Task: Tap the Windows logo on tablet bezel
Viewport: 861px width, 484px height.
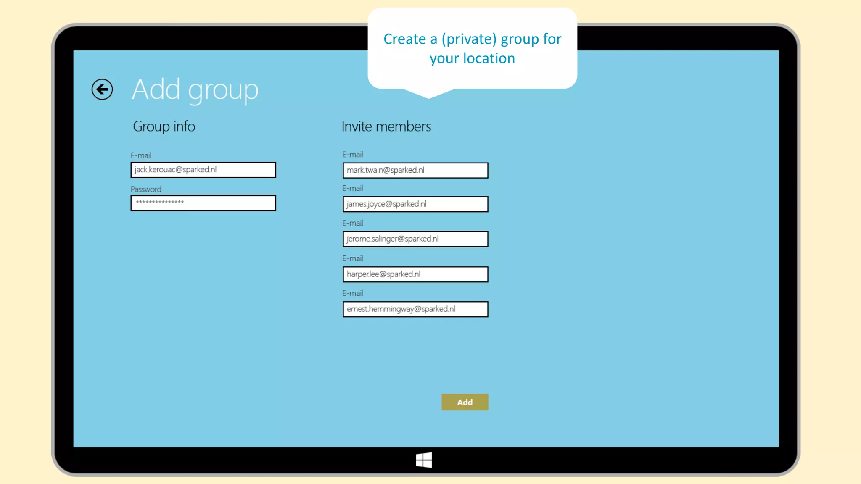Action: [x=424, y=460]
